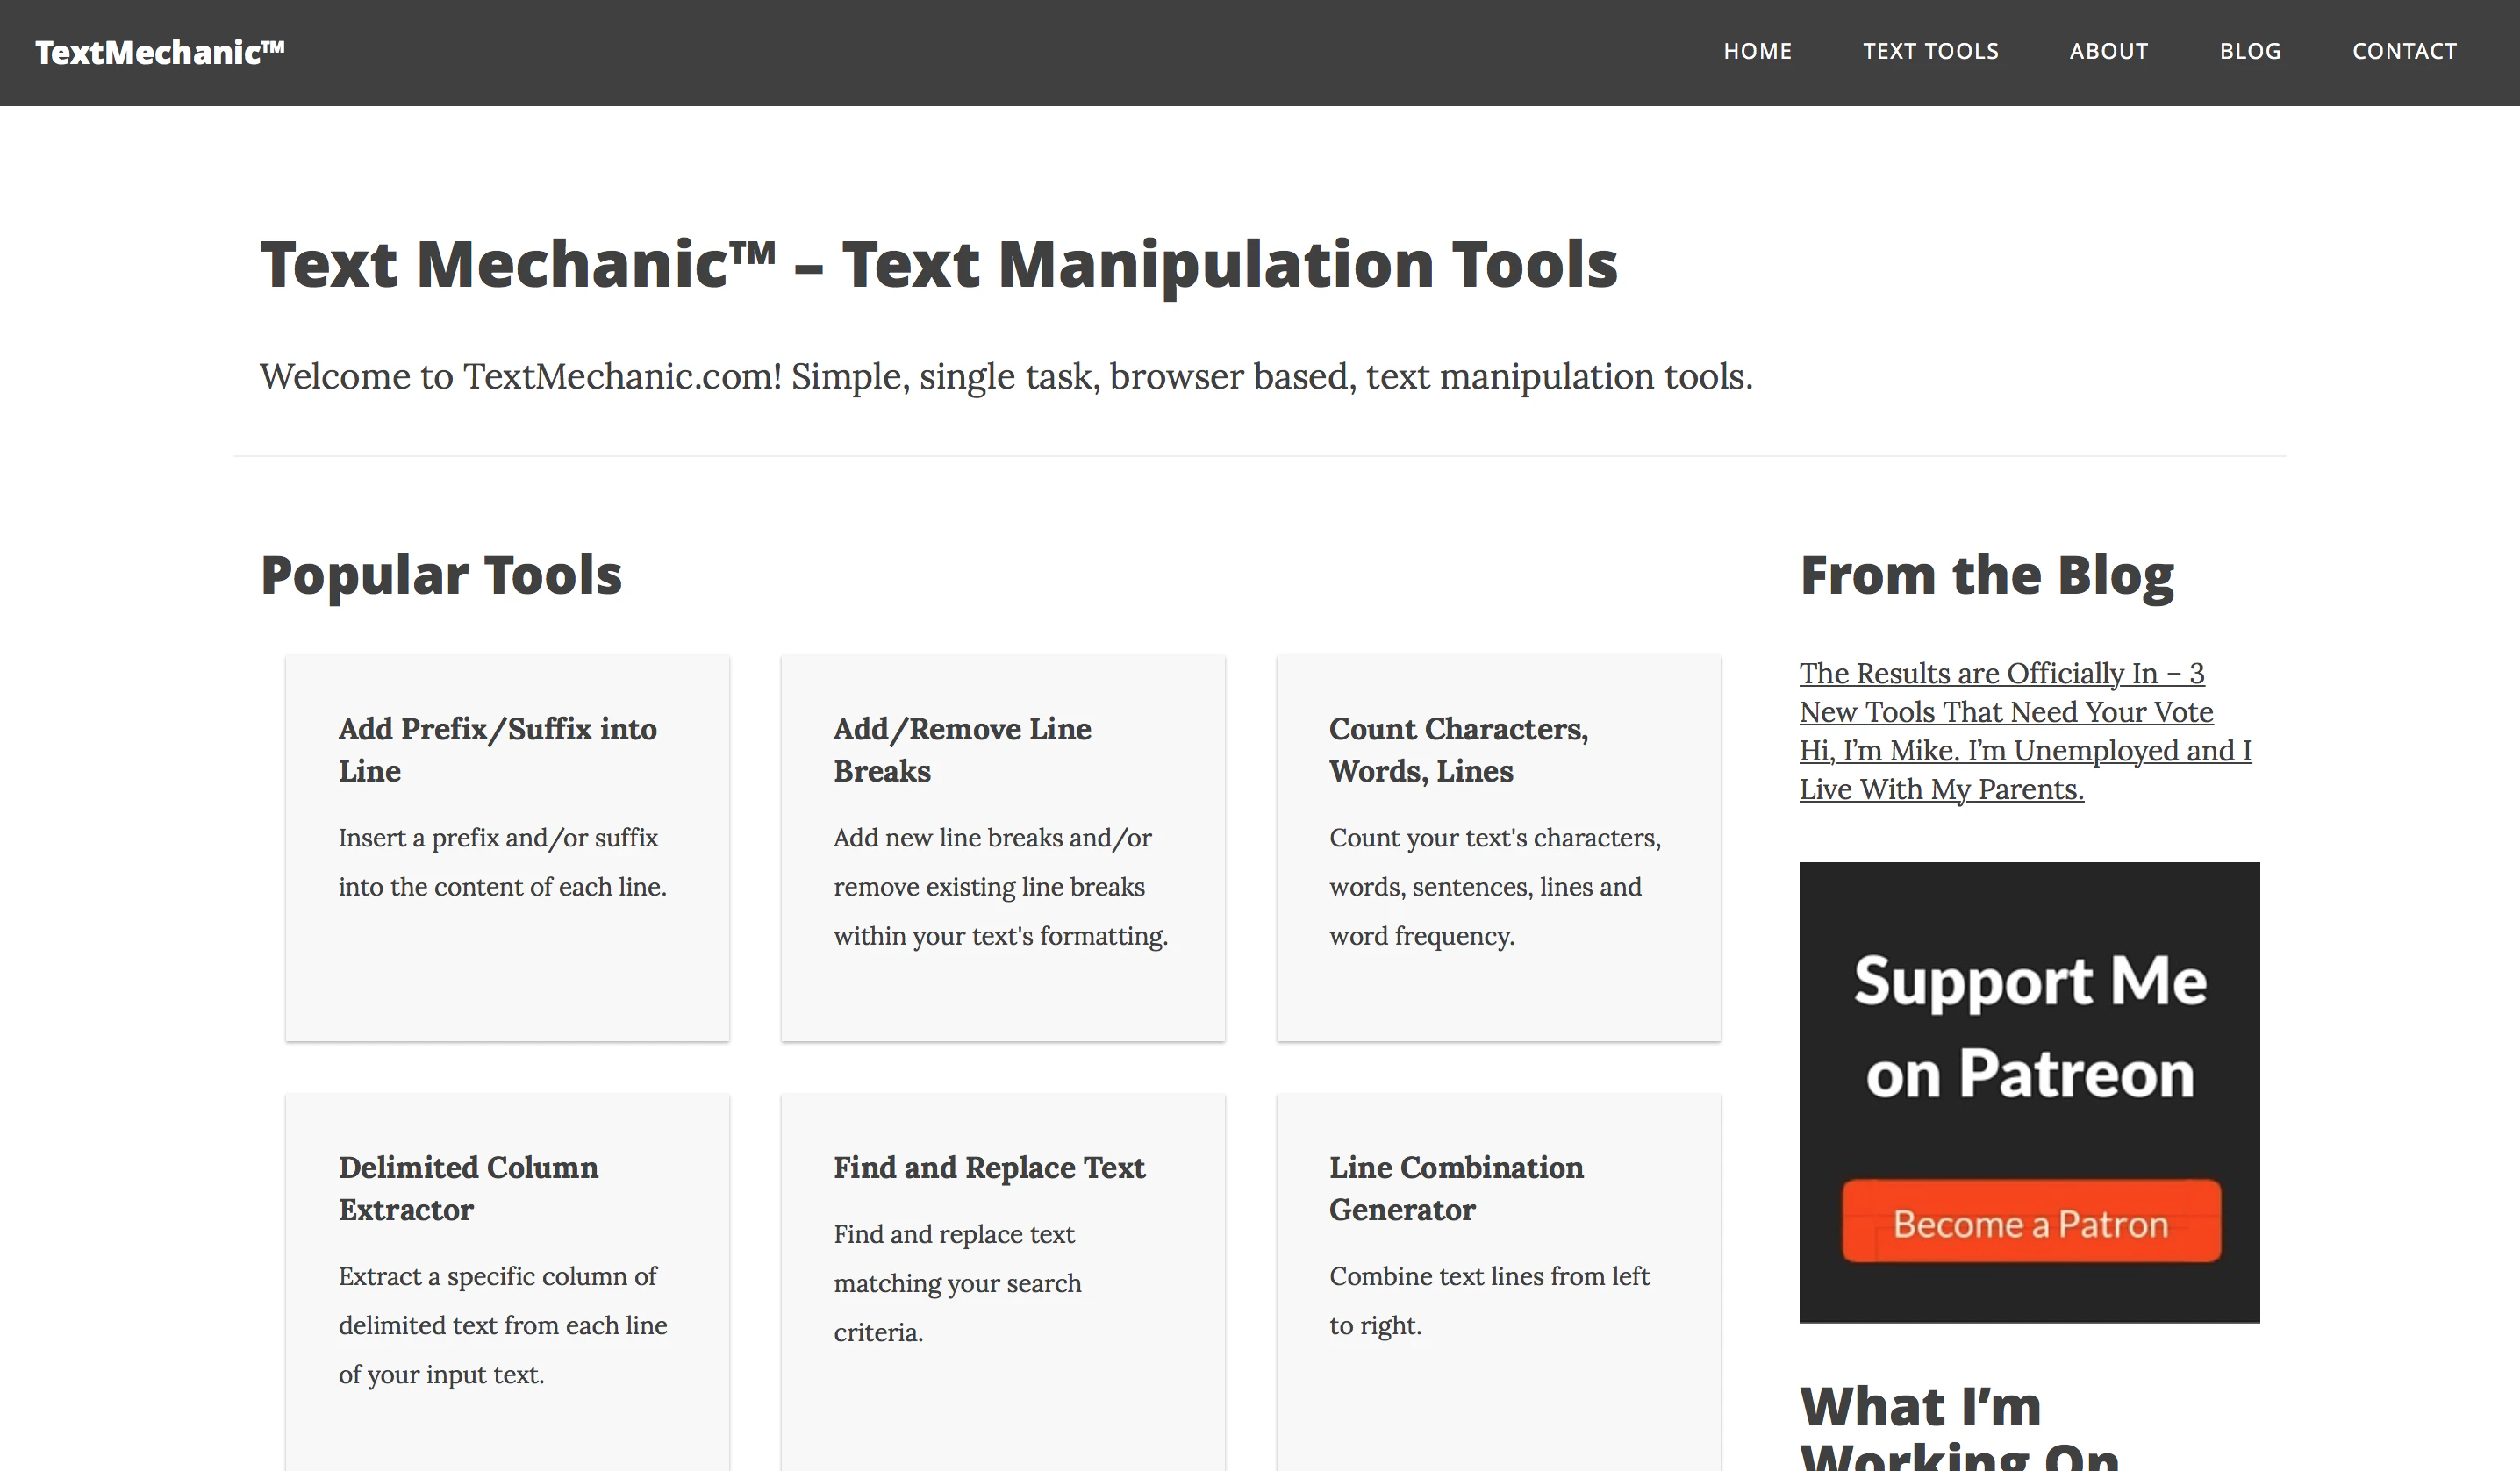Screen dimensions: 2520x1471
Task: Open the BLOG page
Action: (2250, 51)
